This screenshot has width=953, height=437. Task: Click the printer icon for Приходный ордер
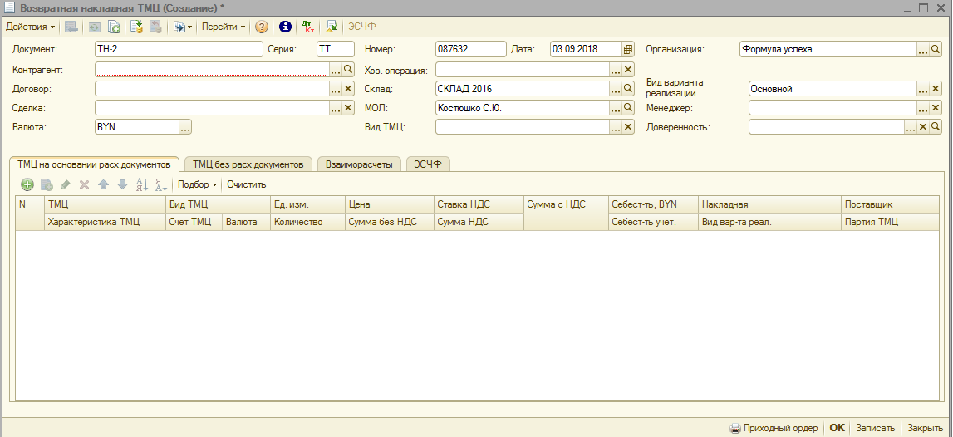[734, 428]
